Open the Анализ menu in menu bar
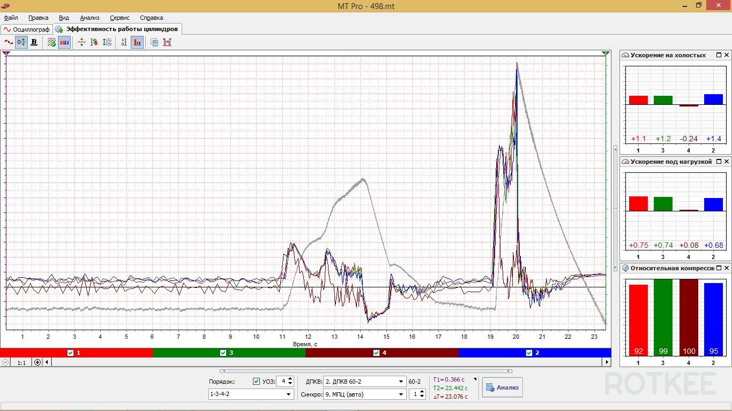732x411 pixels. 89,18
